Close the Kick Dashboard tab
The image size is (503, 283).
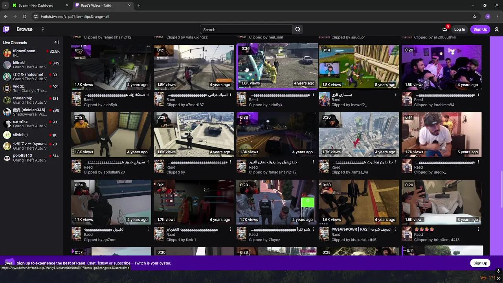(67, 6)
